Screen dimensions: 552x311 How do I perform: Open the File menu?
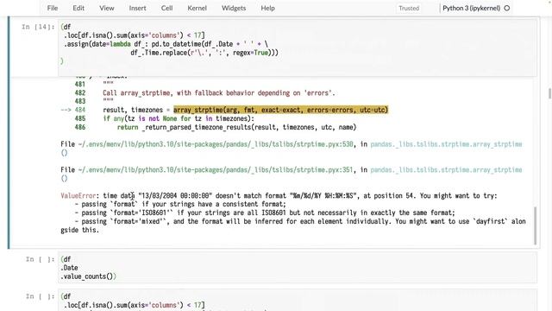pos(53,8)
